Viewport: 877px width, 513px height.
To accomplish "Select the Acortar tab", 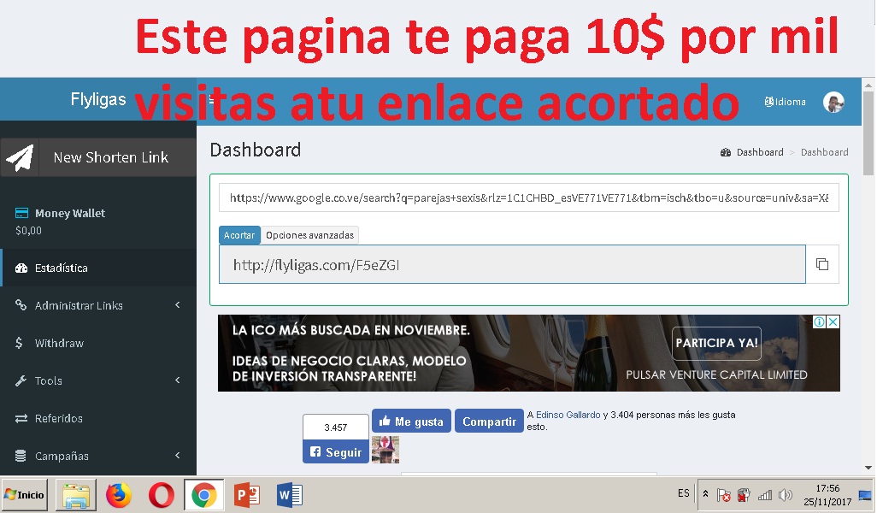I will point(239,235).
